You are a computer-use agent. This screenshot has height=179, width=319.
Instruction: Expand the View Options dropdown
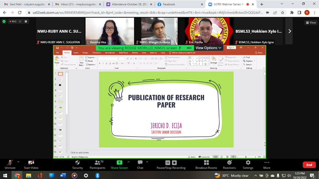click(209, 48)
